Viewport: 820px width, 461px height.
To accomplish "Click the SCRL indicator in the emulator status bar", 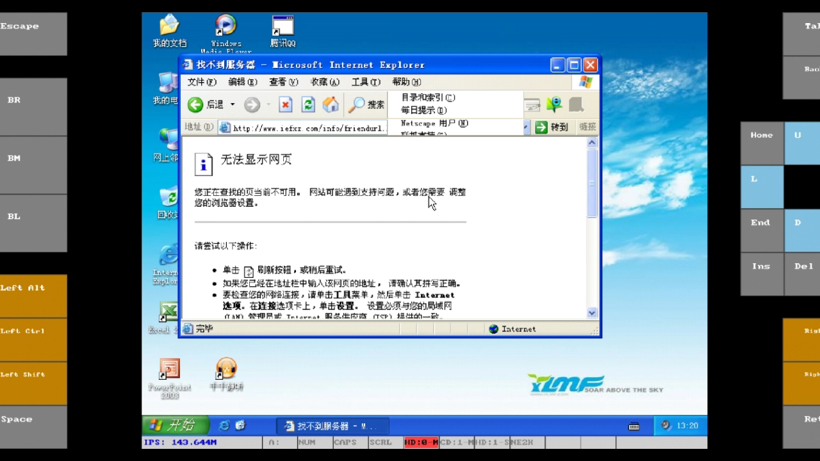I will point(380,442).
